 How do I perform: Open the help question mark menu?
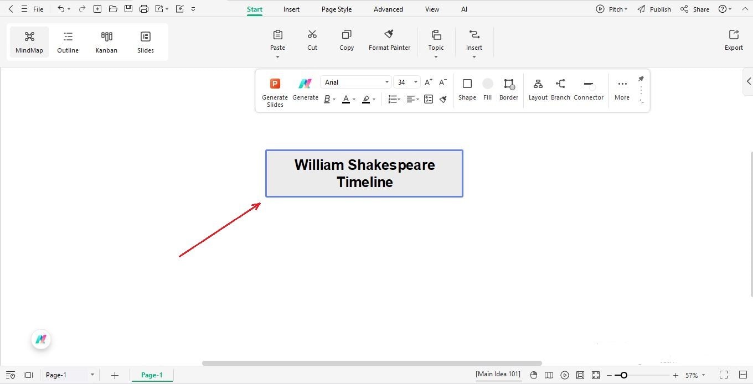pyautogui.click(x=725, y=9)
